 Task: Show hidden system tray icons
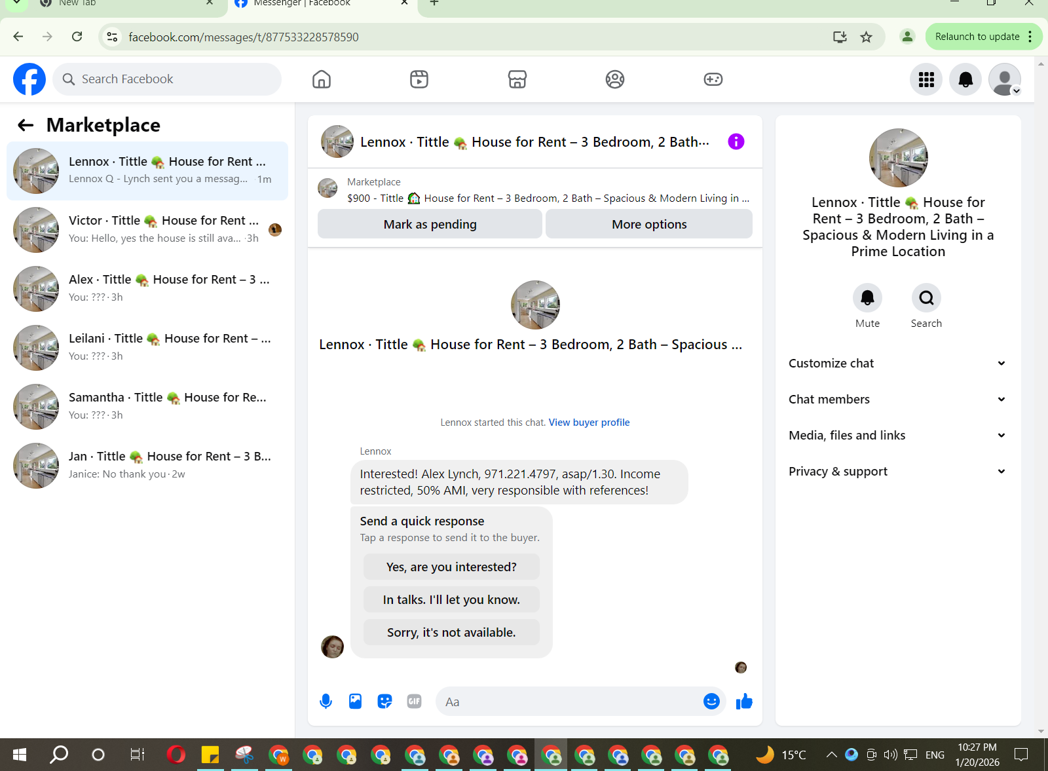tap(831, 755)
